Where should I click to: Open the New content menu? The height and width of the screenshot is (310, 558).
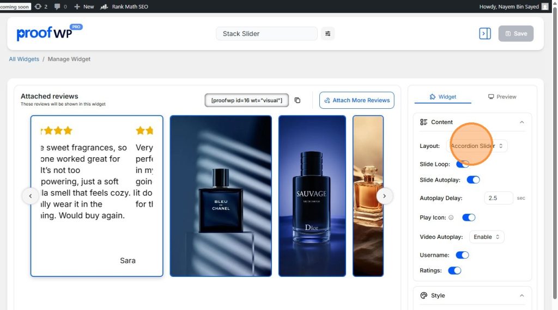(x=84, y=7)
